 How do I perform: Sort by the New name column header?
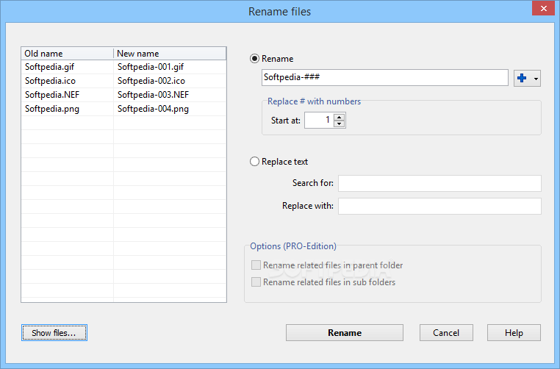click(x=170, y=53)
